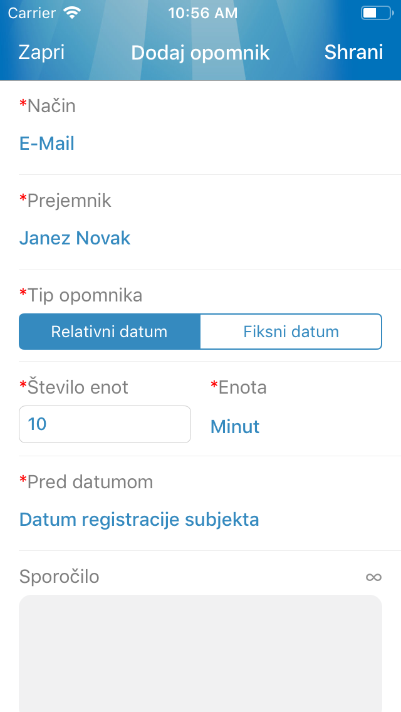Tap the Dodaj opomnik title
Image resolution: width=401 pixels, height=712 pixels.
pyautogui.click(x=200, y=53)
